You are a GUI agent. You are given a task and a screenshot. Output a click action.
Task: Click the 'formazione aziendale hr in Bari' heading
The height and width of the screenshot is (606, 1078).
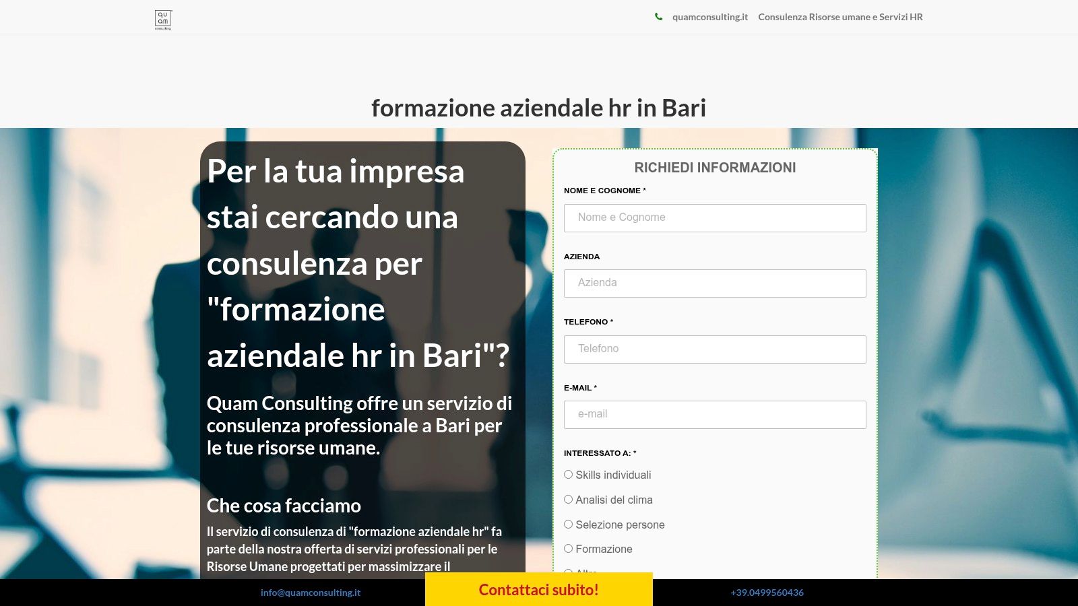539,108
